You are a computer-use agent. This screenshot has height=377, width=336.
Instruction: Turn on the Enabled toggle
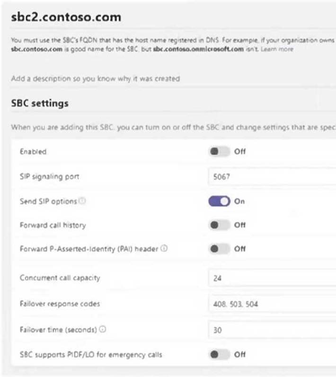[x=219, y=151]
